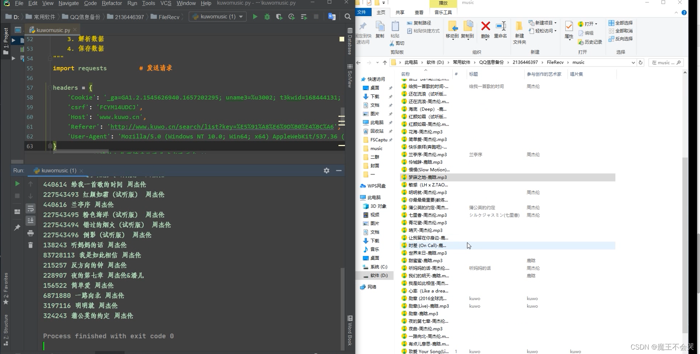Open the Navigate menu in PyCharm

[x=69, y=3]
